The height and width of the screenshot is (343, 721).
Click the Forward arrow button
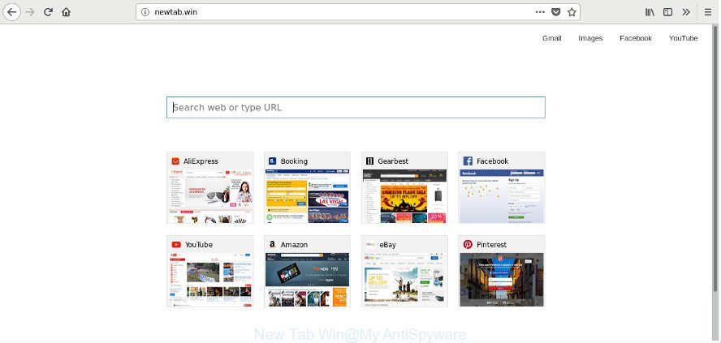click(x=30, y=12)
